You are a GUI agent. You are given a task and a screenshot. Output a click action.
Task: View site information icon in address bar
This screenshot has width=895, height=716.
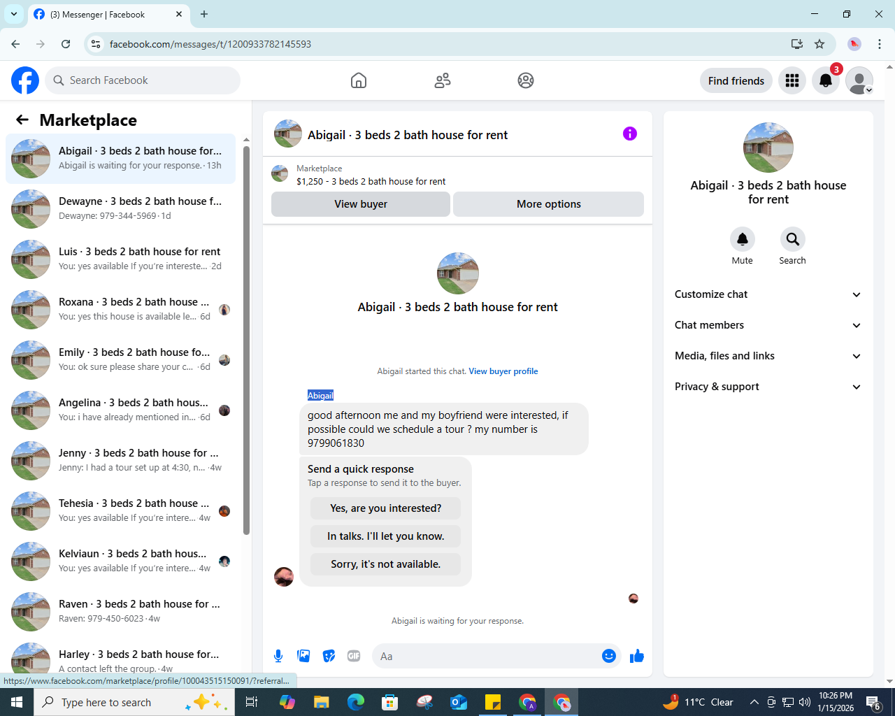96,44
